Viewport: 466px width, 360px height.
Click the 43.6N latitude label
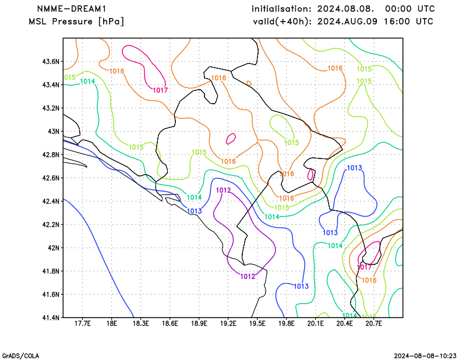(51, 62)
